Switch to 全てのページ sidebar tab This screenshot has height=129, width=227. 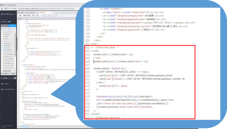pyautogui.click(x=12, y=26)
